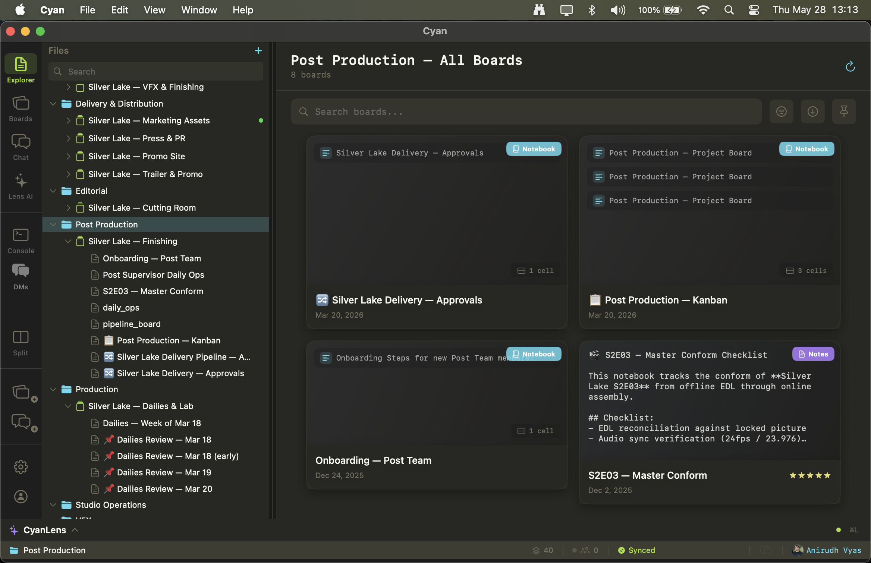Open settings gear in sidebar

21,467
